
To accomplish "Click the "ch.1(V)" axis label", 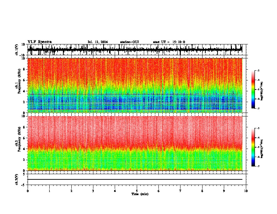I will [17, 50].
